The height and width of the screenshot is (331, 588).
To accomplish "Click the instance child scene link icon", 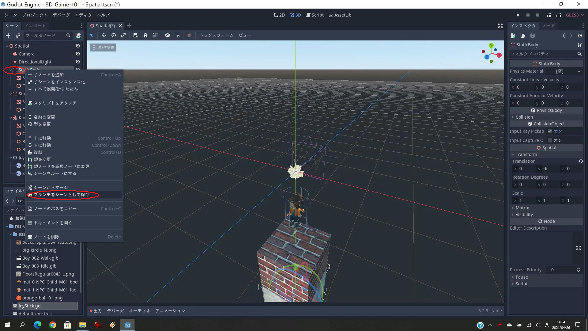I will click(x=18, y=36).
